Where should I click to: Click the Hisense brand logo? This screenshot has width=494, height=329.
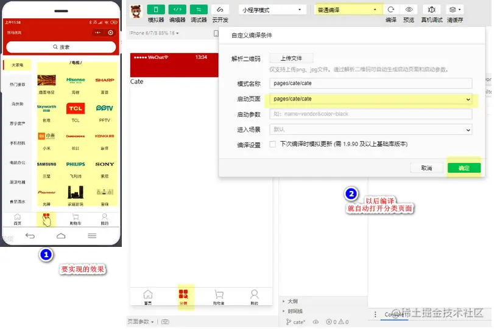point(76,80)
